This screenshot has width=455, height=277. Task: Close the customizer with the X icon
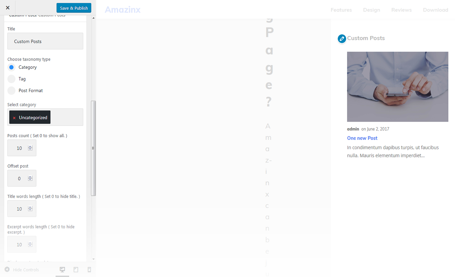tap(7, 8)
